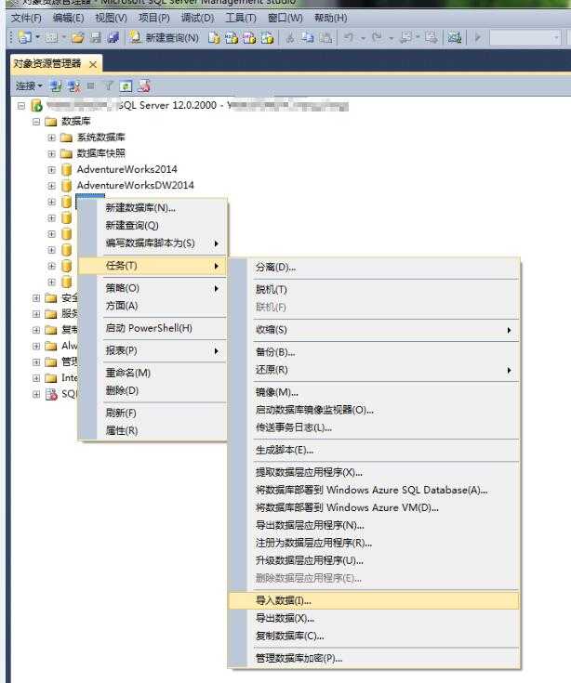This screenshot has width=571, height=683.
Task: Click the last Object Explorer toolbar icon
Action: (144, 86)
